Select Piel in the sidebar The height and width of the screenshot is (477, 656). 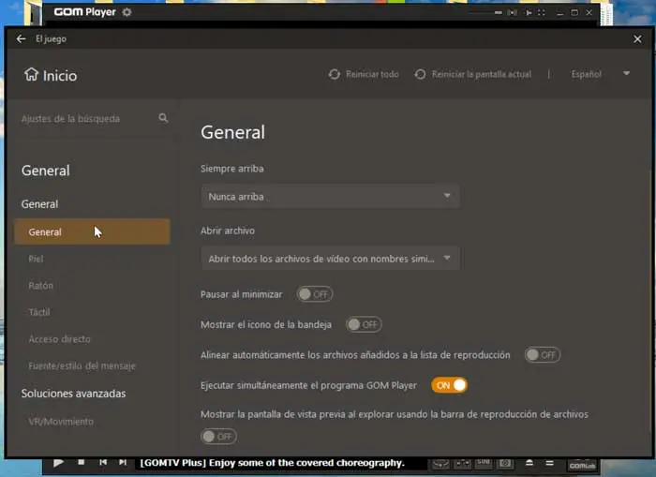pyautogui.click(x=36, y=259)
